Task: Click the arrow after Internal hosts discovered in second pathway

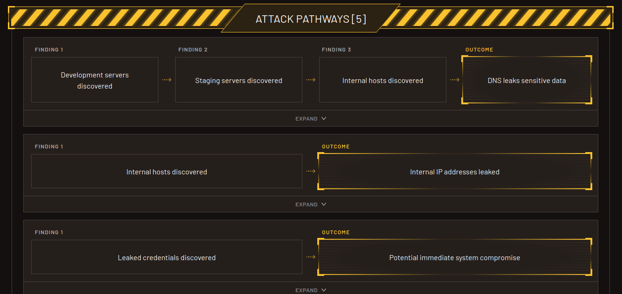Action: pyautogui.click(x=310, y=171)
